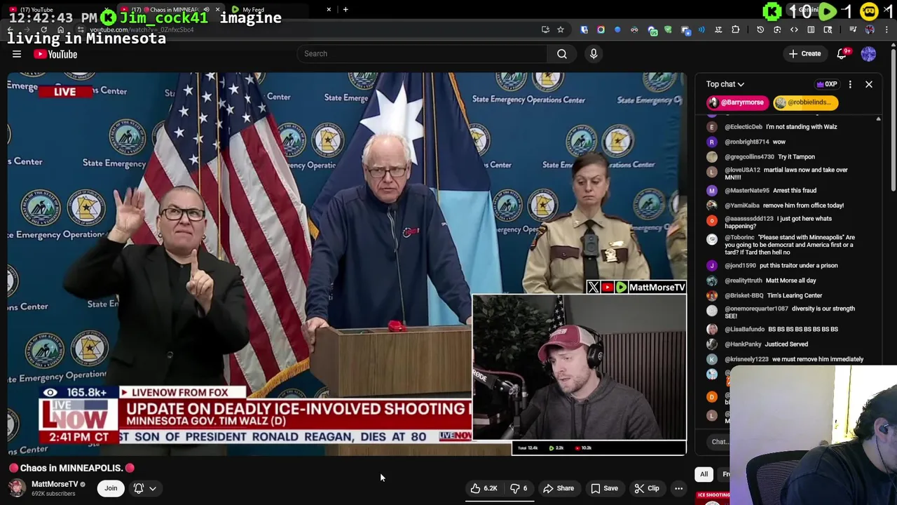
Task: Click @YamiKaiba chat message
Action: (x=784, y=206)
